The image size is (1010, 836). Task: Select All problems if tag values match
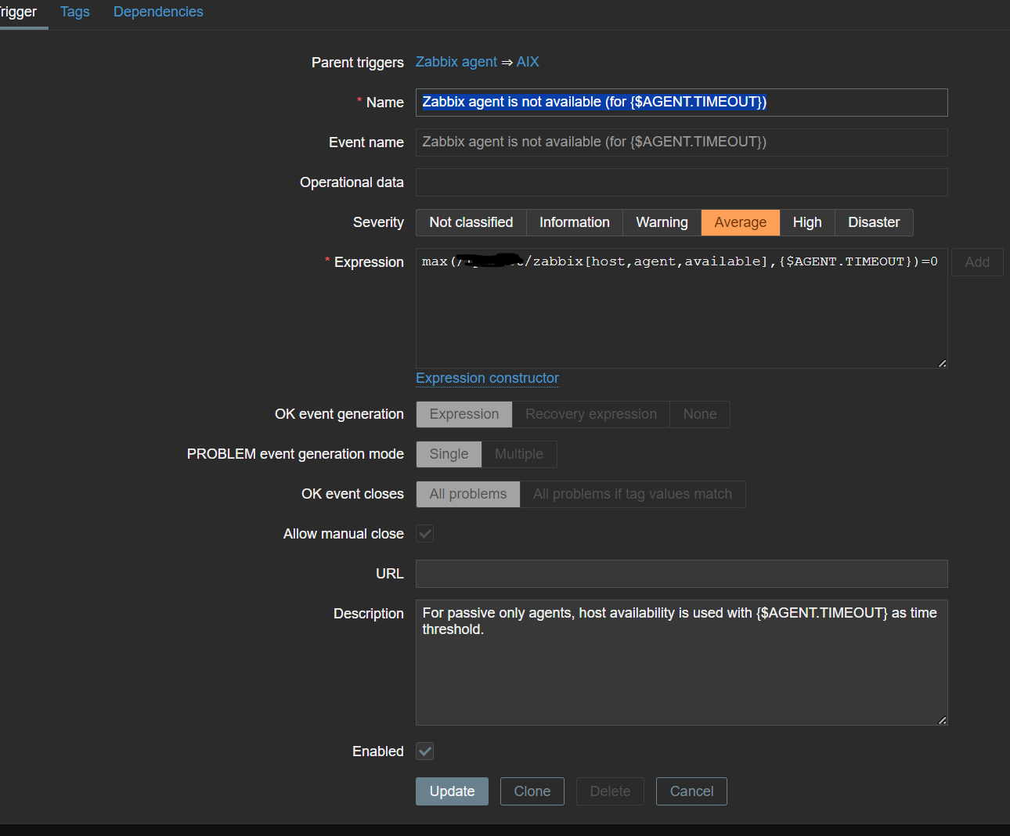pos(633,494)
